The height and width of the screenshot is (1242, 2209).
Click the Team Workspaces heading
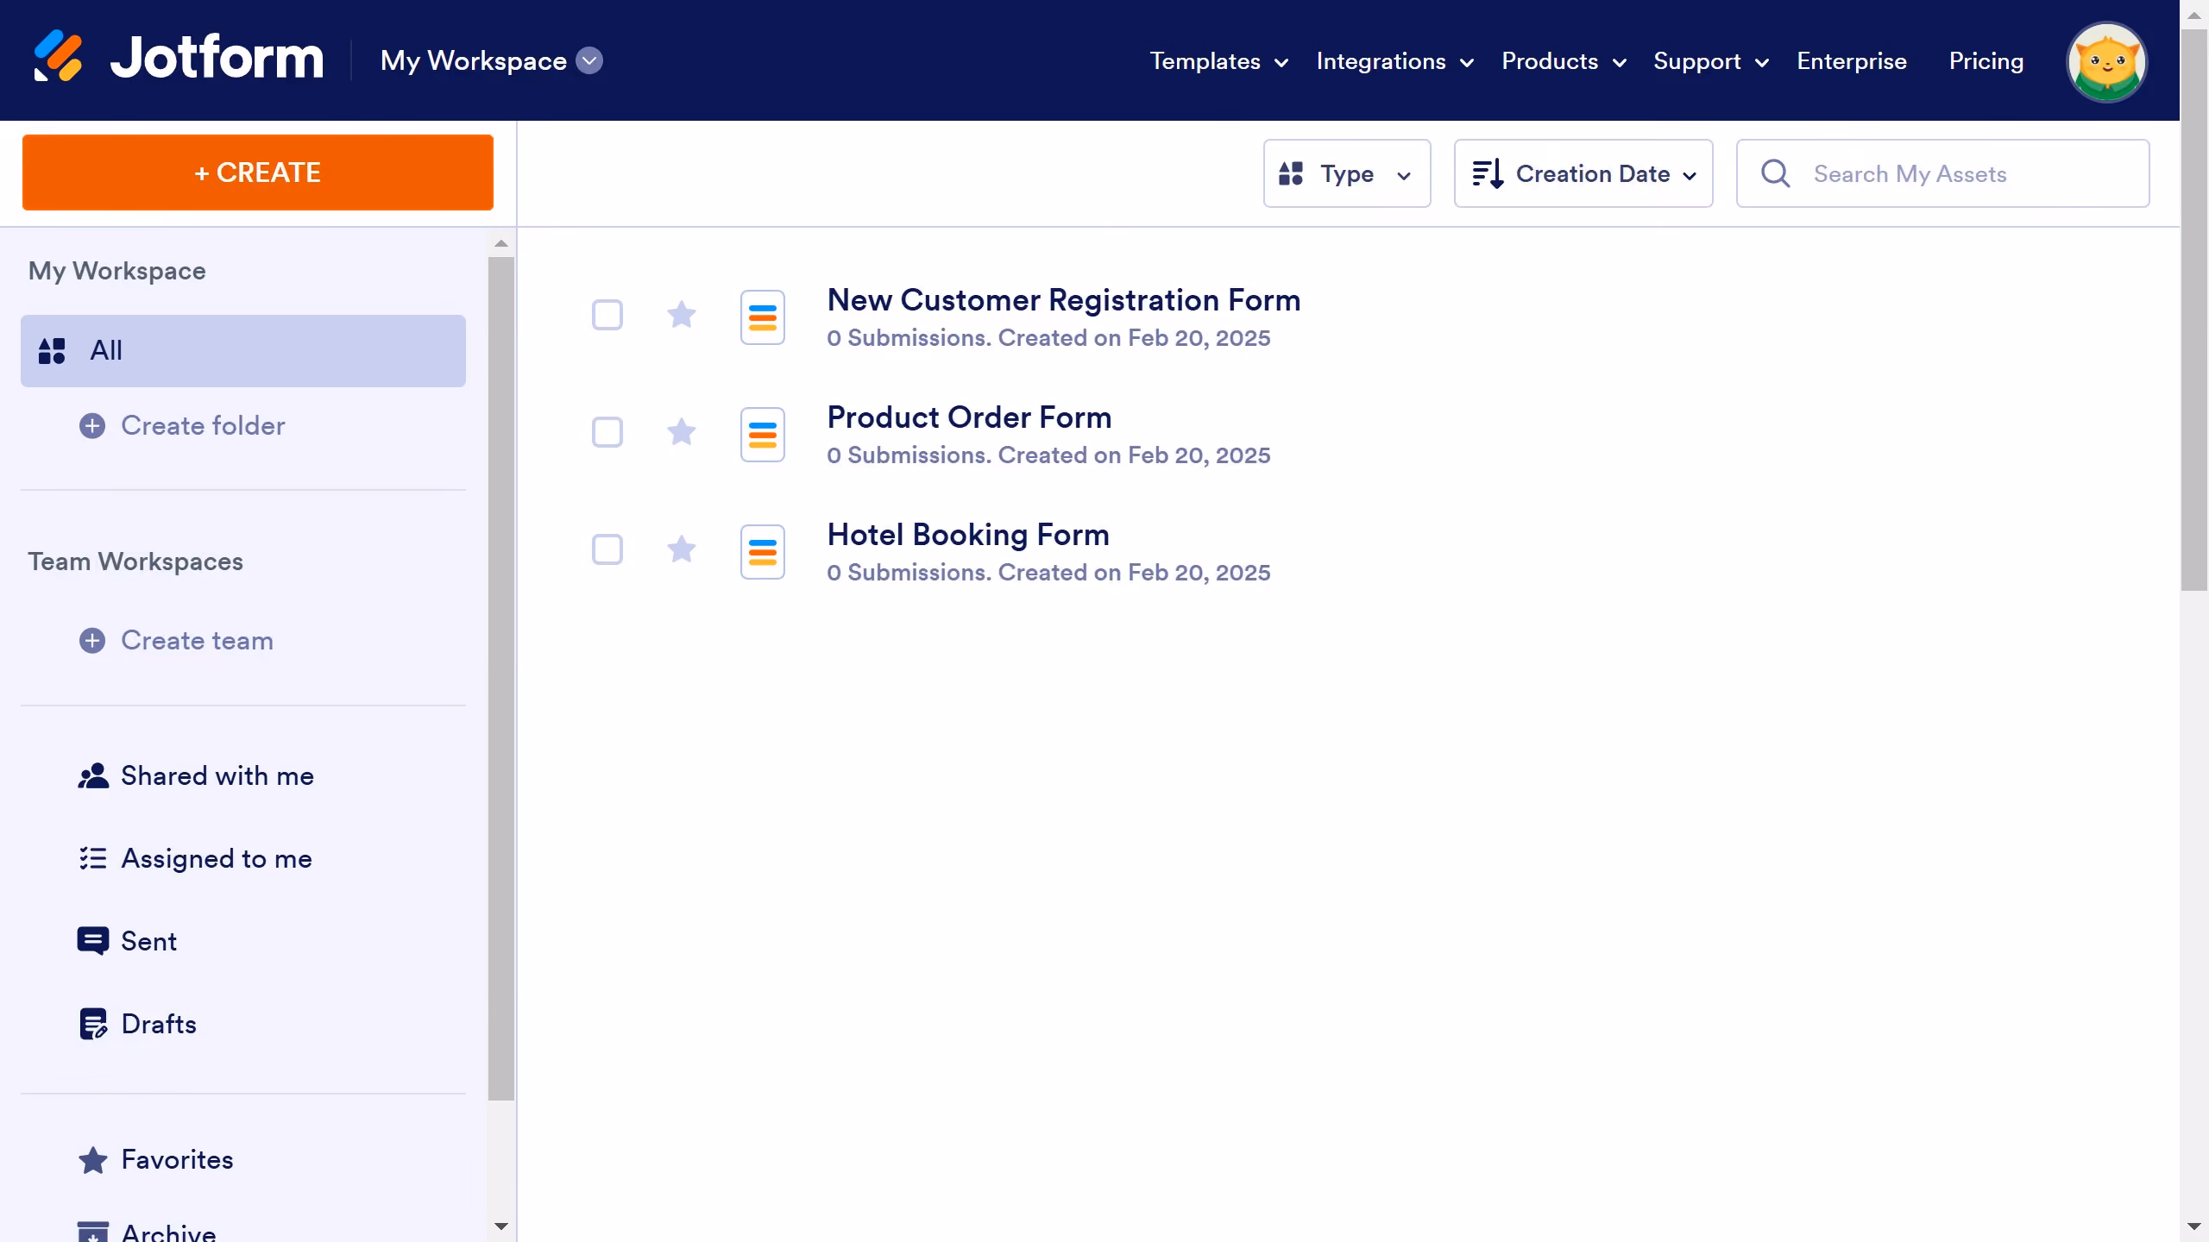pos(135,561)
